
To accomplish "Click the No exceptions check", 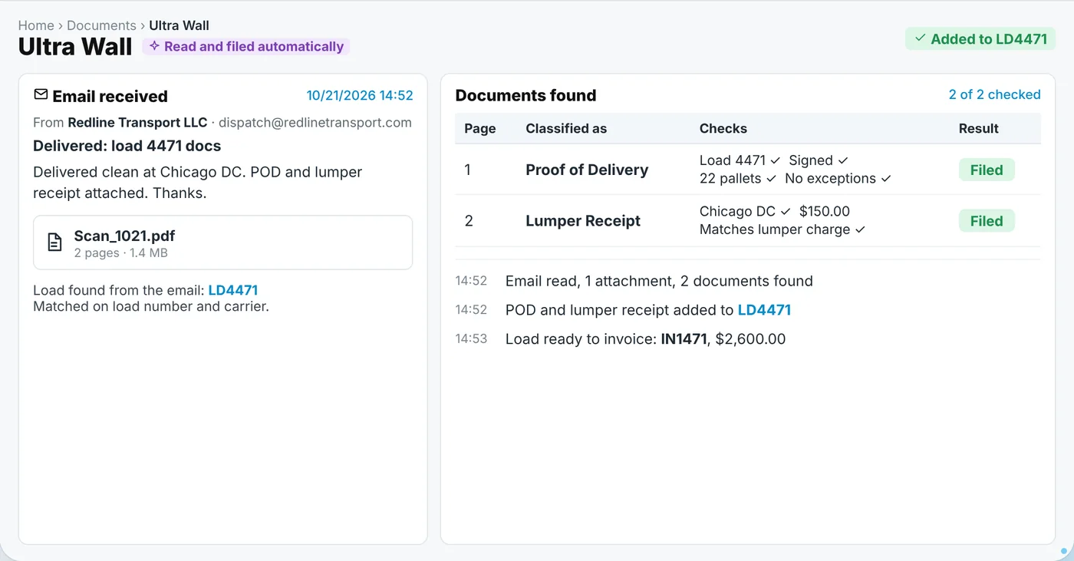I will point(838,179).
